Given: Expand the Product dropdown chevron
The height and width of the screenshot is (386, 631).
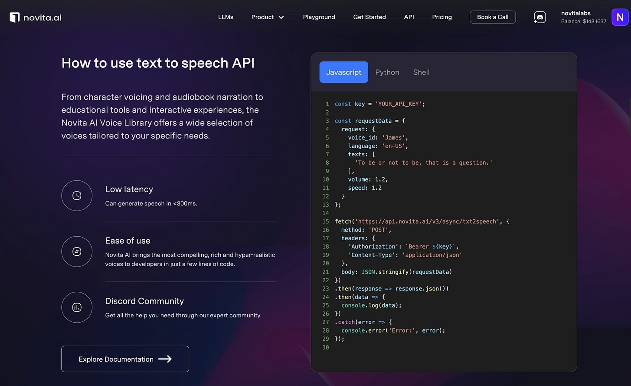Looking at the screenshot, I should (281, 17).
